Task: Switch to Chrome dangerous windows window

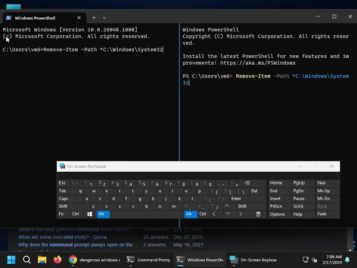Action: tap(95, 260)
